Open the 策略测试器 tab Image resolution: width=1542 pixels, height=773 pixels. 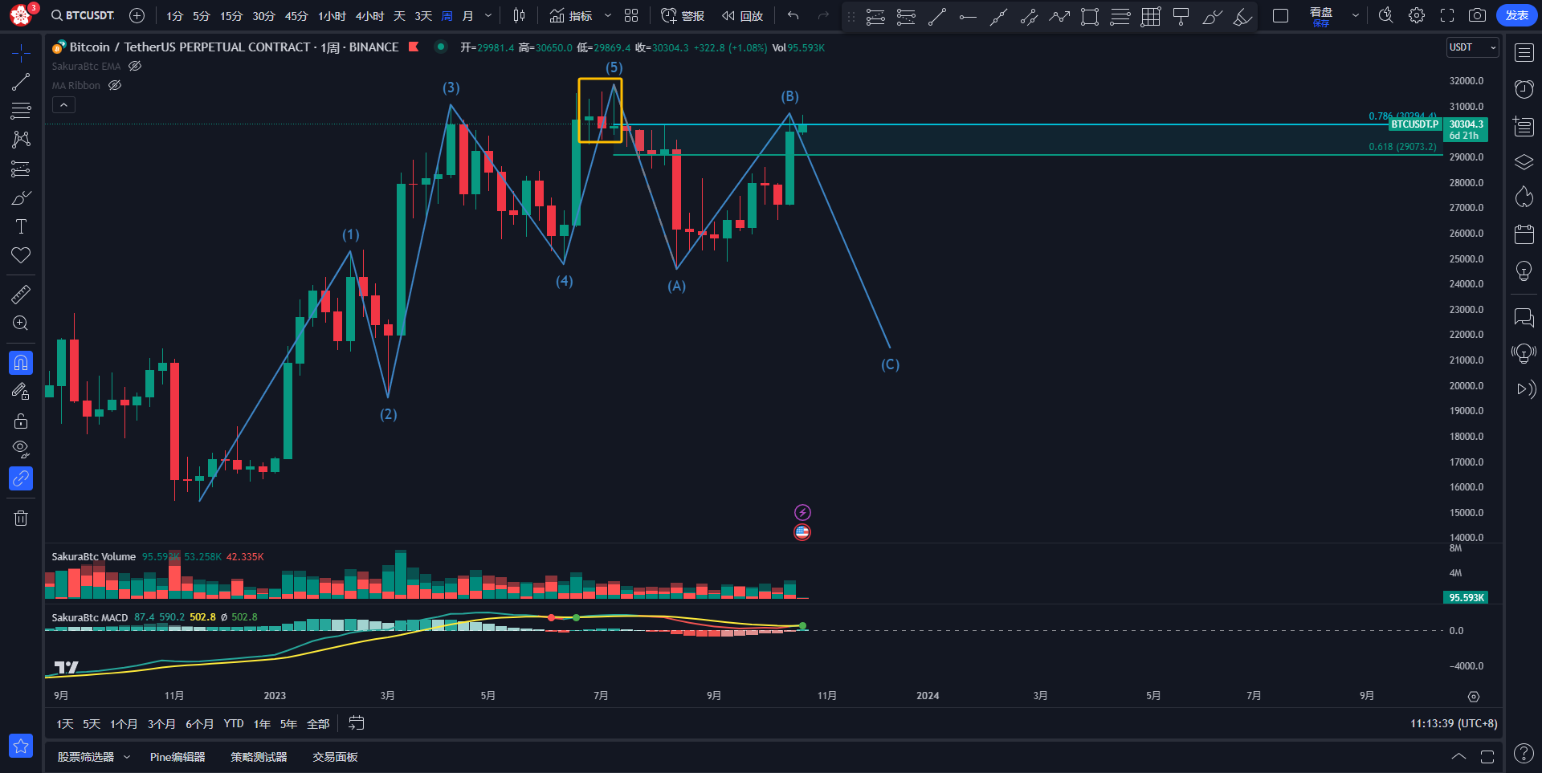[x=259, y=757]
